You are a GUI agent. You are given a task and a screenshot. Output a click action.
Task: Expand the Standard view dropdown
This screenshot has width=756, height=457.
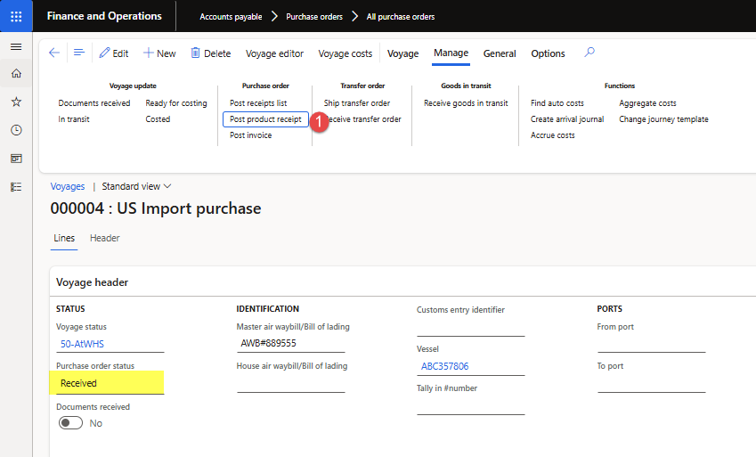pyautogui.click(x=136, y=186)
